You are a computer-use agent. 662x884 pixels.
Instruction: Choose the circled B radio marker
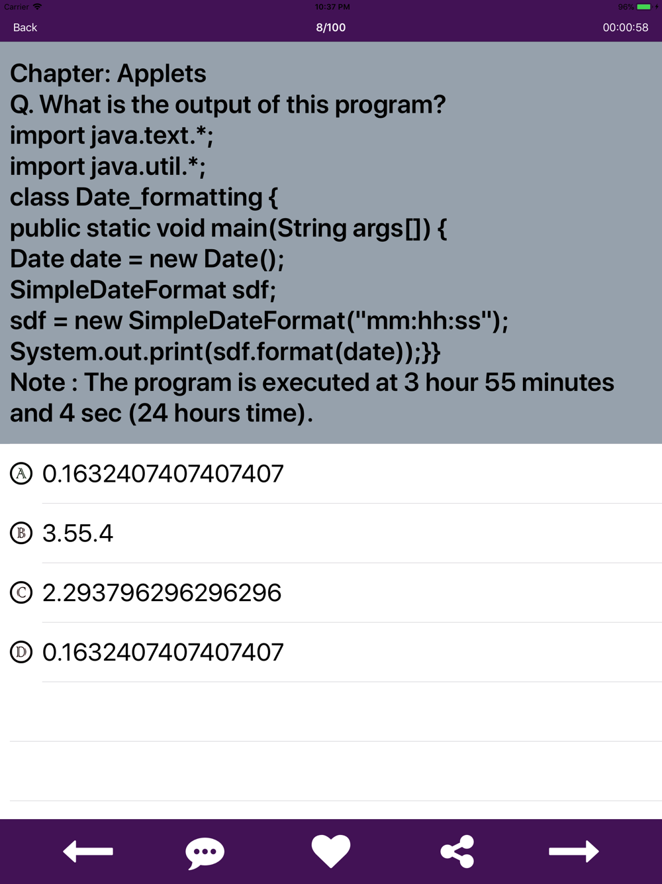click(21, 533)
